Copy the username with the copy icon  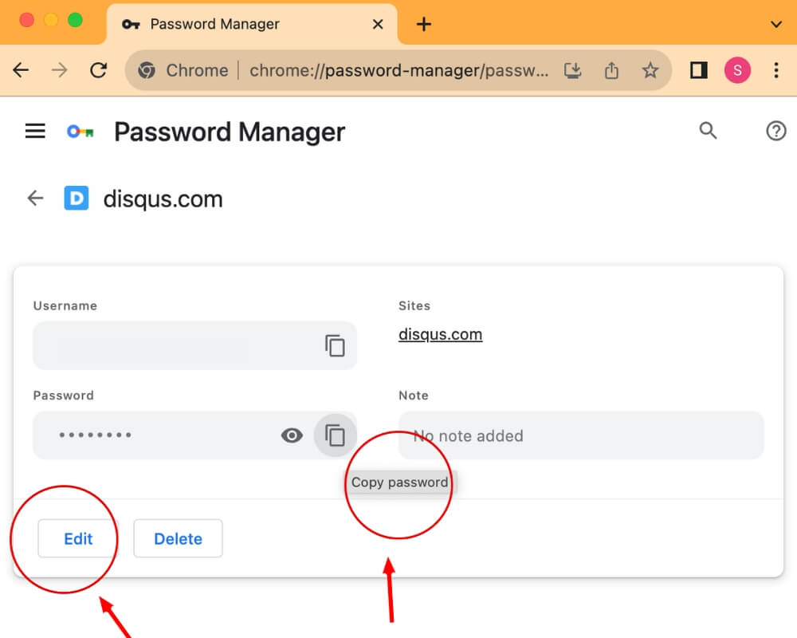click(x=336, y=345)
